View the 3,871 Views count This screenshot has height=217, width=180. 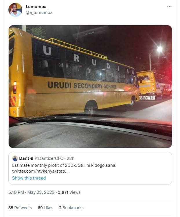(69, 192)
